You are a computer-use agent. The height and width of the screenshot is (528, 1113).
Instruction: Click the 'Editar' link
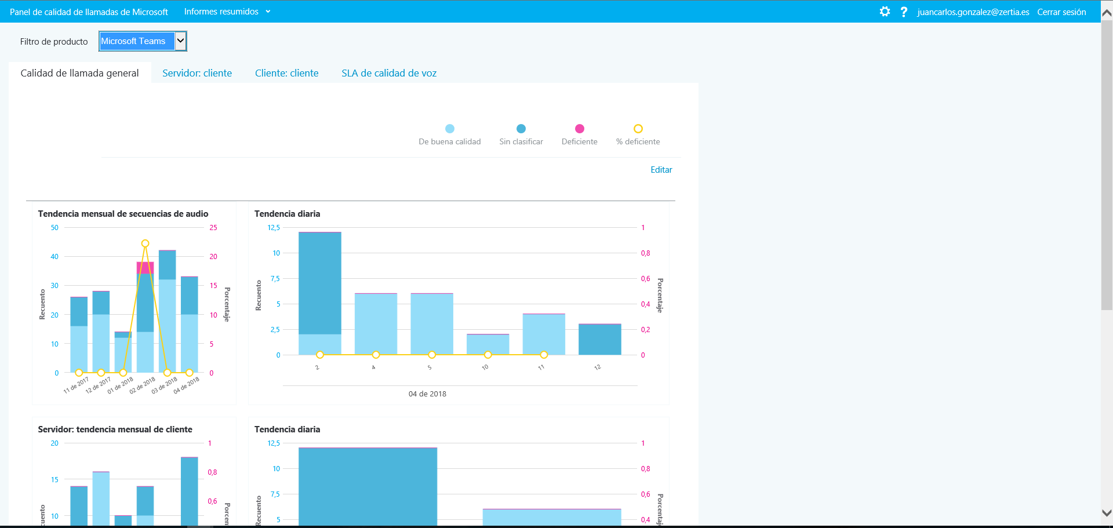(661, 170)
